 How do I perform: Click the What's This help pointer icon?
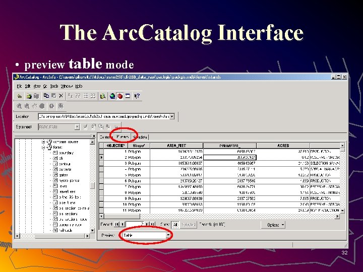(x=137, y=96)
